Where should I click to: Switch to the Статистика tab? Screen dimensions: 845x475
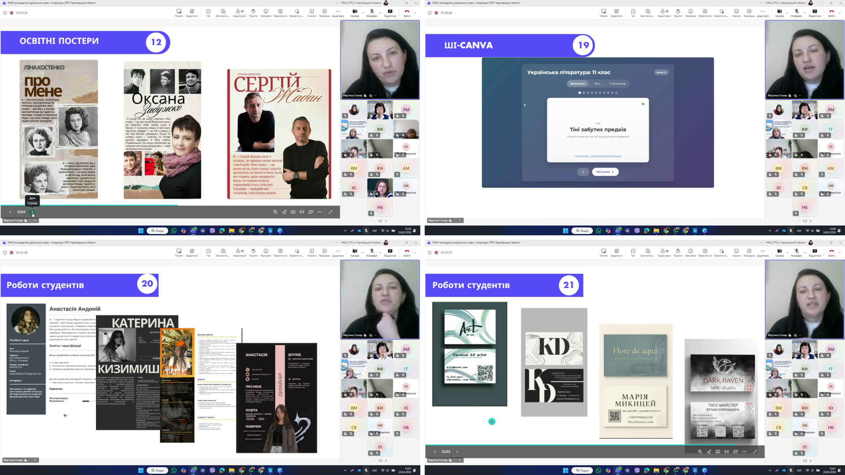pos(617,84)
